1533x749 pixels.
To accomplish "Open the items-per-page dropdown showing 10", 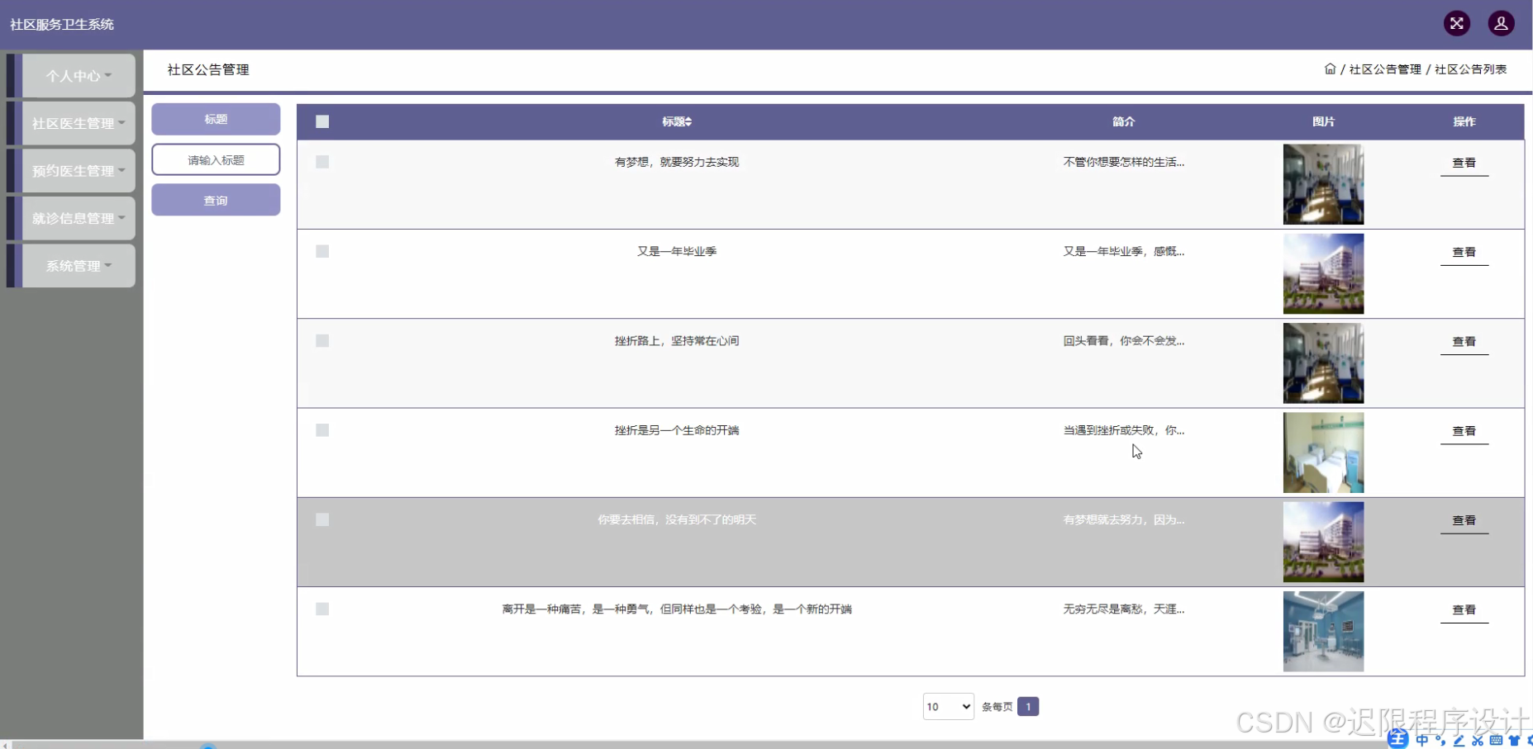I will (x=947, y=706).
